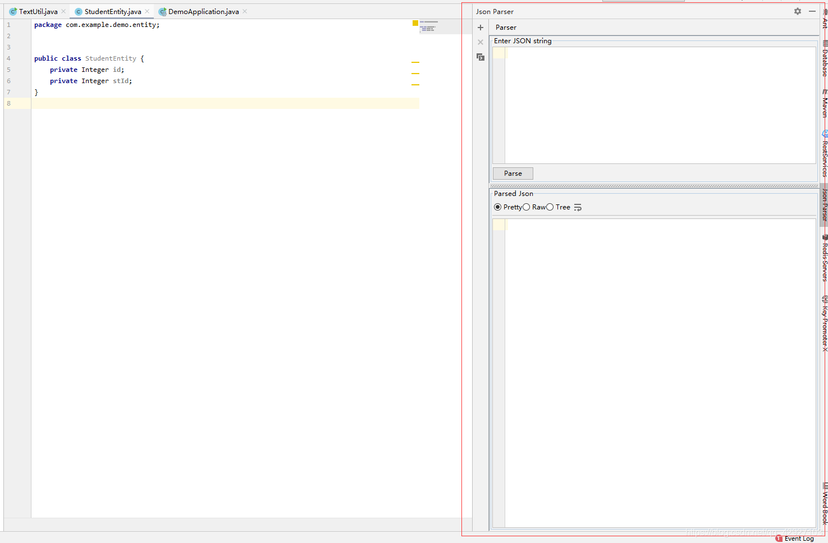Screen dimensions: 828x543
Task: Toggle soft wrap icon next to Tree
Action: pos(578,208)
